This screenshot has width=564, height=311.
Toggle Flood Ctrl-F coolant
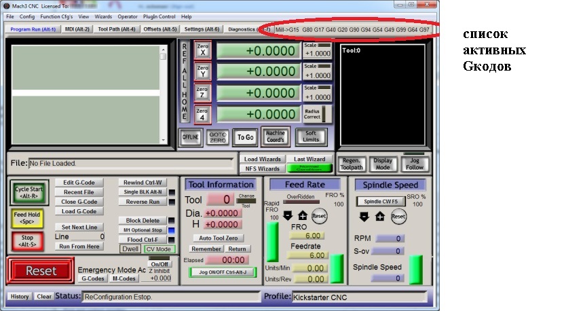(x=143, y=240)
